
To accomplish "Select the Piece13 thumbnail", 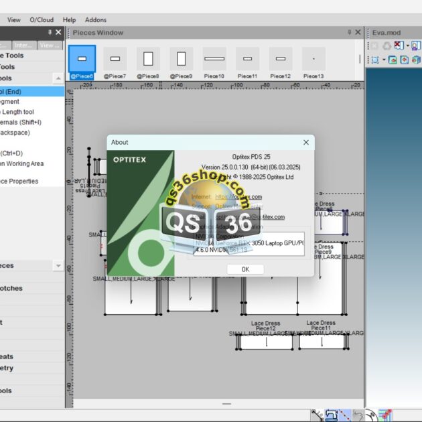I will (313, 62).
